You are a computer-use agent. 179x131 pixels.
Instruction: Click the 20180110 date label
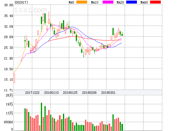click(x=51, y=93)
